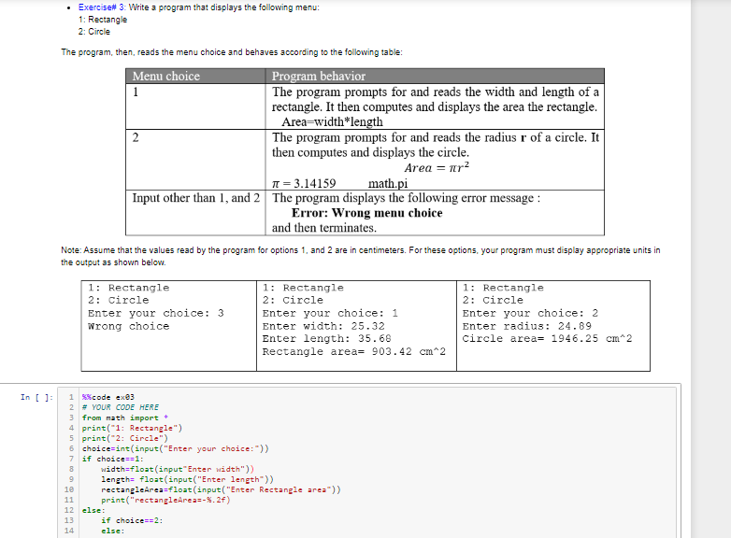This screenshot has width=731, height=538.
Task: Click the 'Area=width*length' formula in the table
Action: 332,122
